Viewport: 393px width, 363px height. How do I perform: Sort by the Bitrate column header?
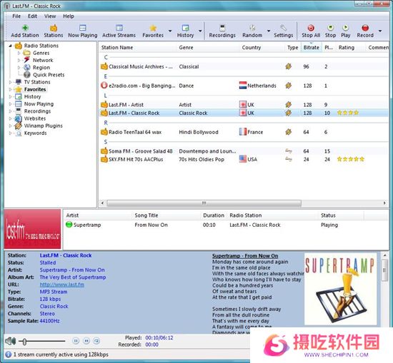[x=312, y=48]
